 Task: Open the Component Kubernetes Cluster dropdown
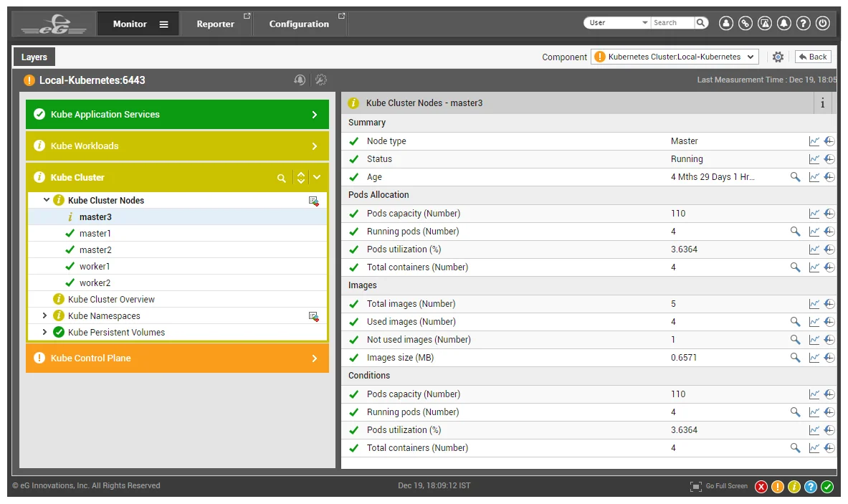click(675, 57)
